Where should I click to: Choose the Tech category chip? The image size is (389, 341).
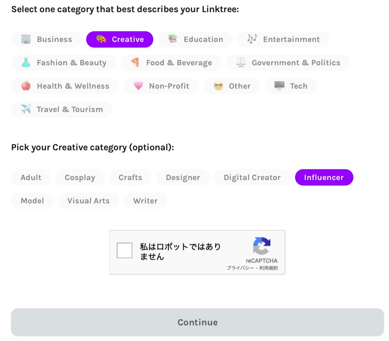click(x=291, y=86)
